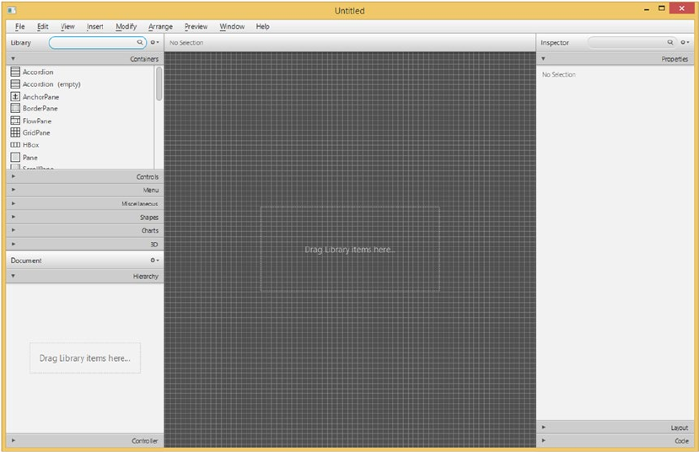Click the application icon in title bar
The image size is (699, 452).
pyautogui.click(x=12, y=10)
